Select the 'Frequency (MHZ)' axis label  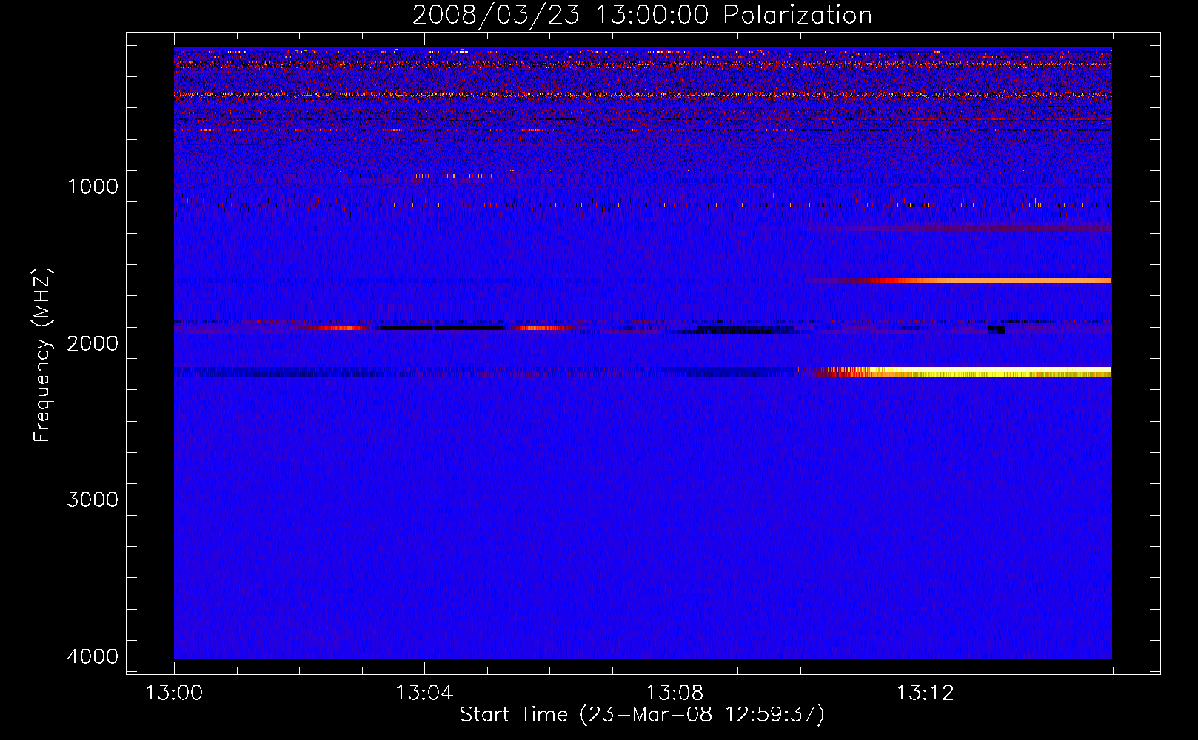pyautogui.click(x=42, y=355)
